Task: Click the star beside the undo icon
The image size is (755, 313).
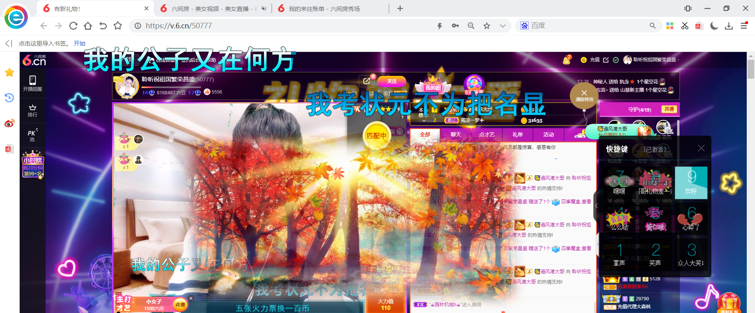Action: click(118, 26)
